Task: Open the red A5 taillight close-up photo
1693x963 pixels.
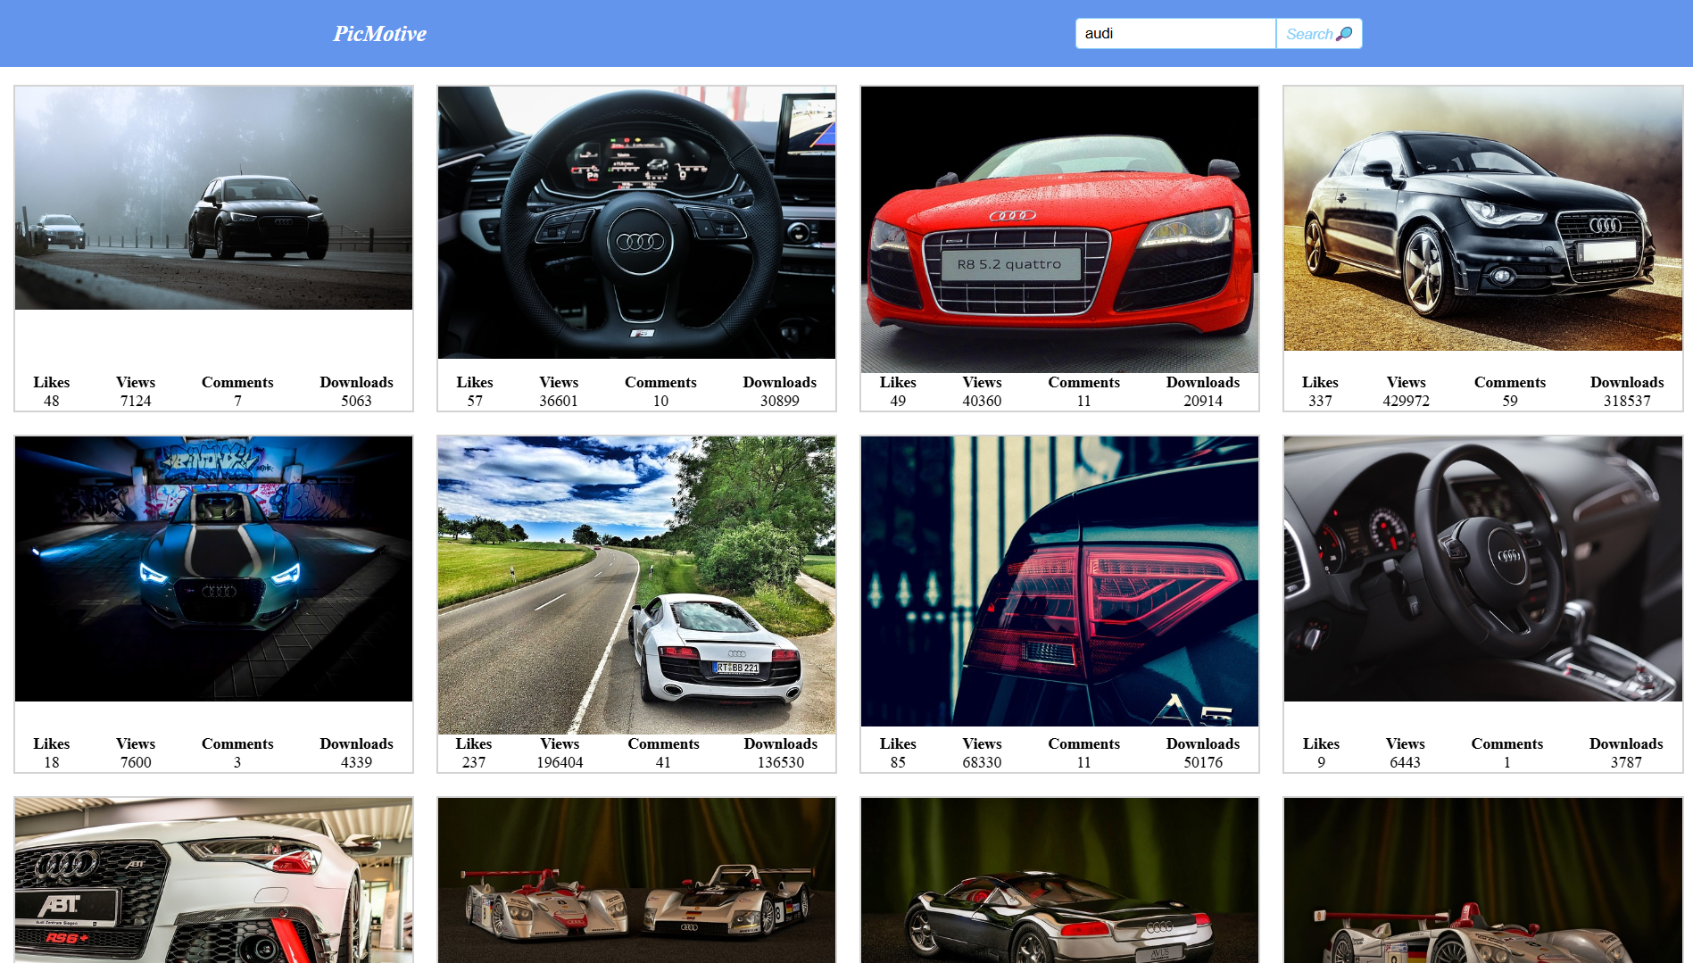Action: (x=1058, y=580)
